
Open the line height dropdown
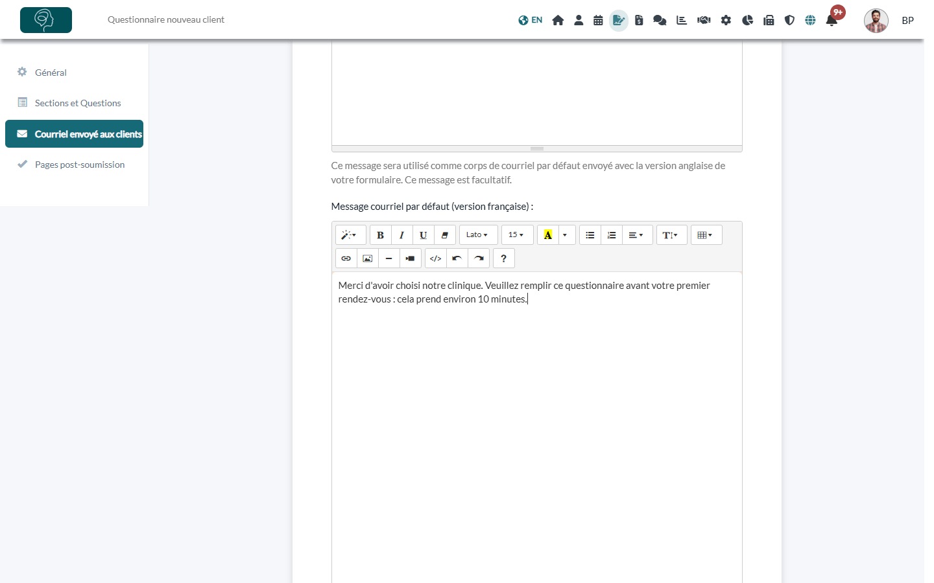tap(672, 235)
